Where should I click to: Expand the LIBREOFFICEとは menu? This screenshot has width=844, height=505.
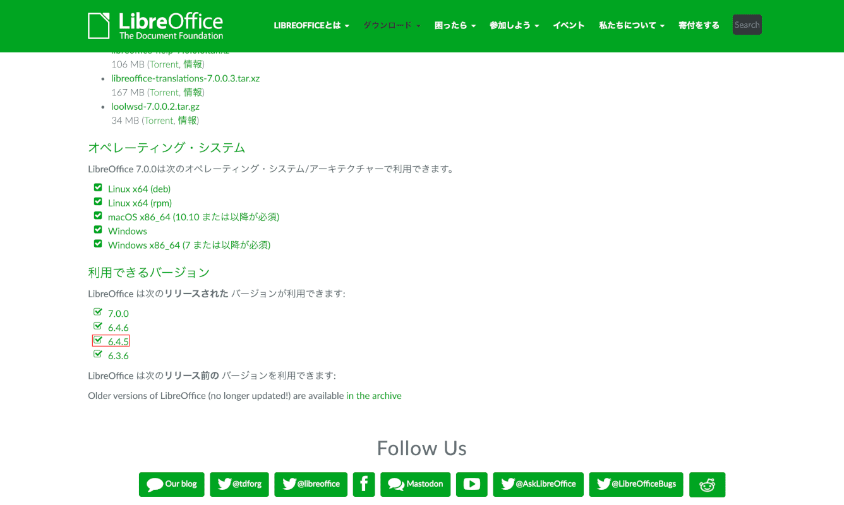(311, 26)
